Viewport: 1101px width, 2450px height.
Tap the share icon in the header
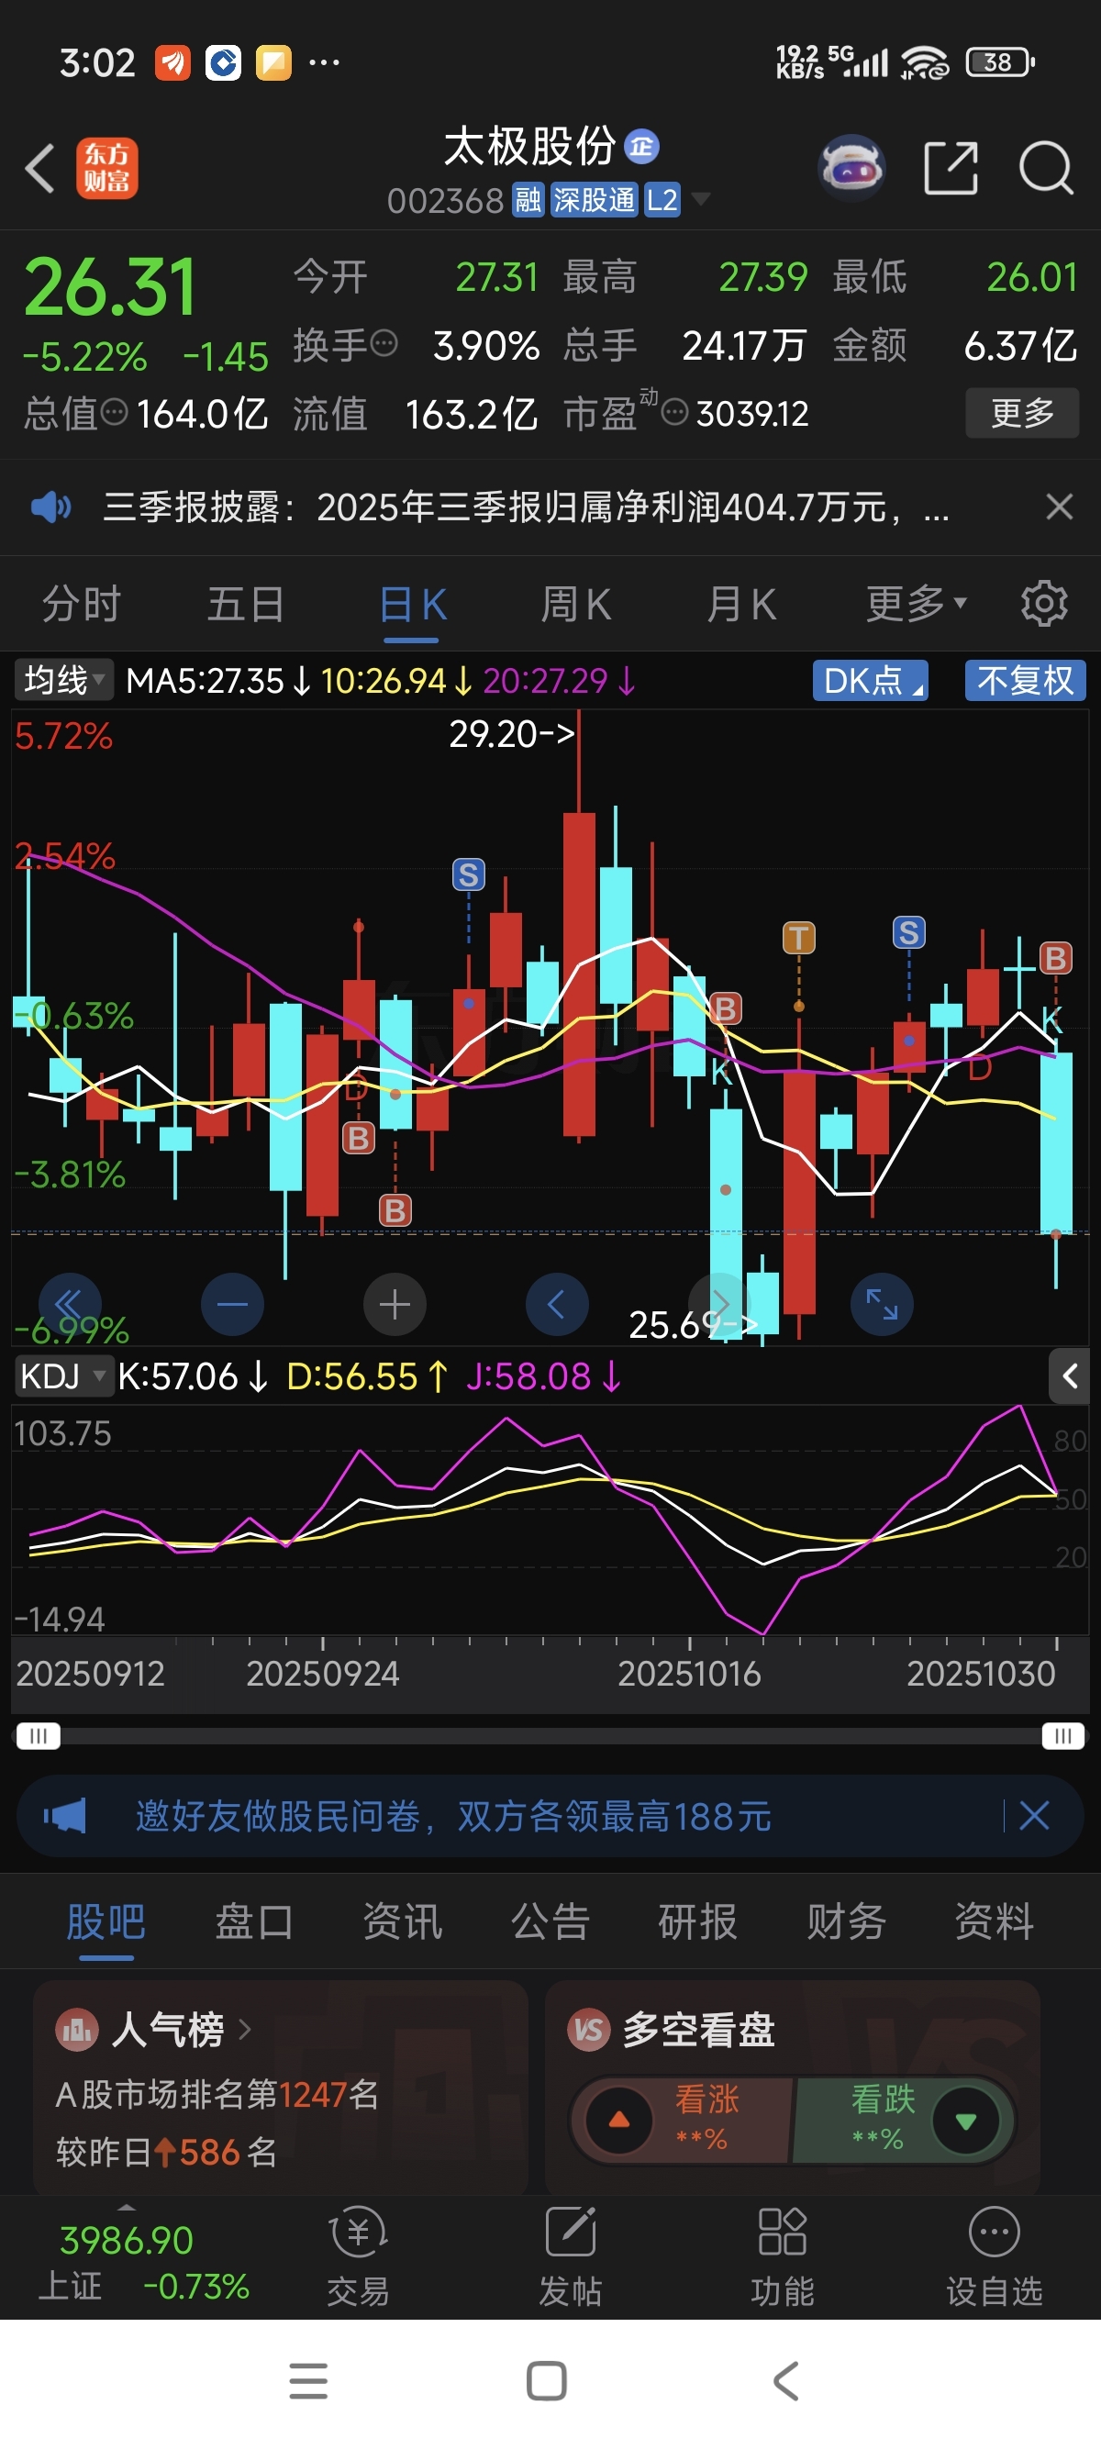951,168
